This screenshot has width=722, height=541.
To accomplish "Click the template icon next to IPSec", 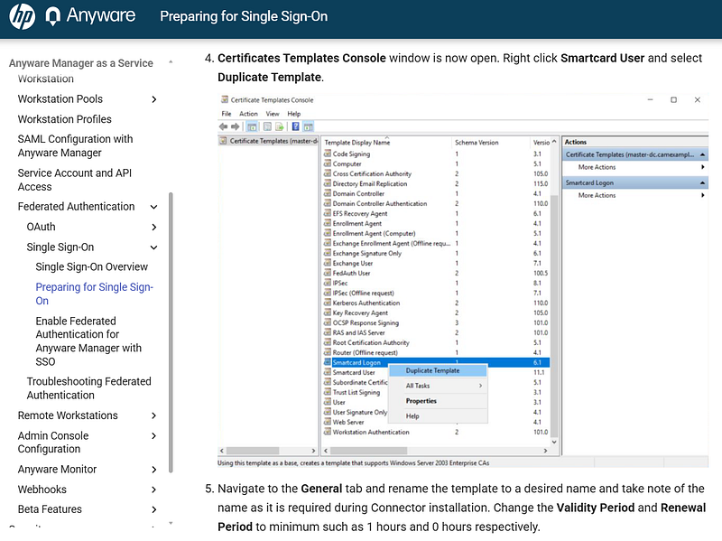I will (x=328, y=283).
